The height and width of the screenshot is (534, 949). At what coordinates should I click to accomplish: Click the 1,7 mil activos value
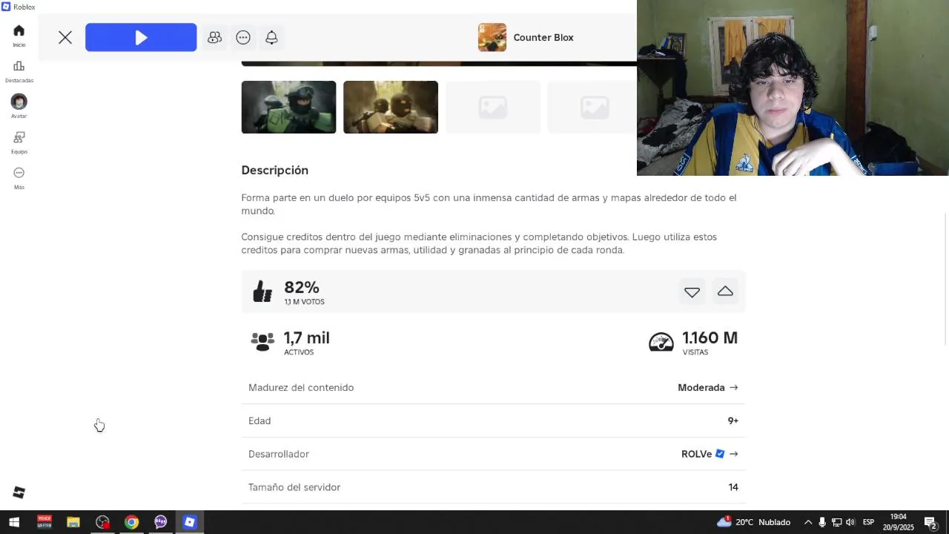307,338
